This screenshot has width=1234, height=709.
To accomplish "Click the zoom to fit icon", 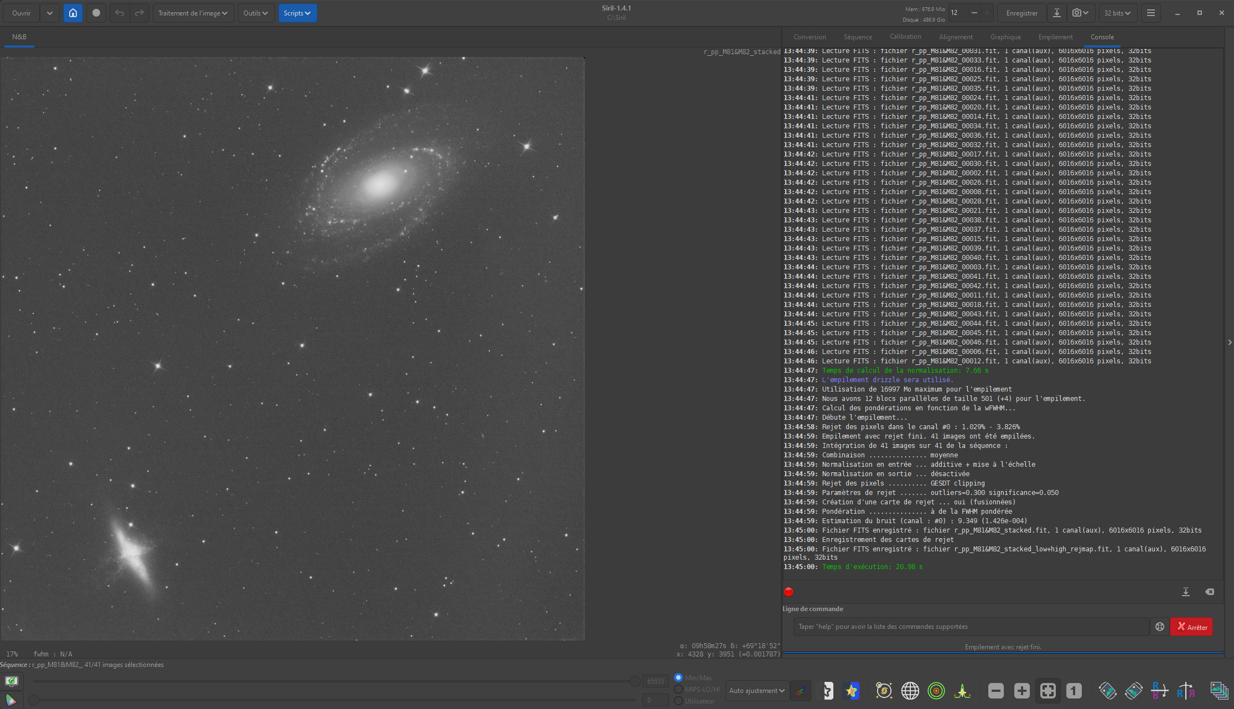I will (1048, 690).
